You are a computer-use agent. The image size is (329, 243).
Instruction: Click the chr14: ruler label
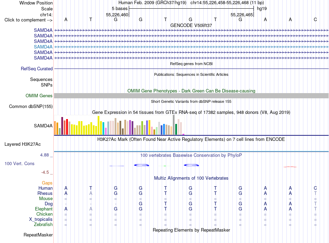pos(46,15)
